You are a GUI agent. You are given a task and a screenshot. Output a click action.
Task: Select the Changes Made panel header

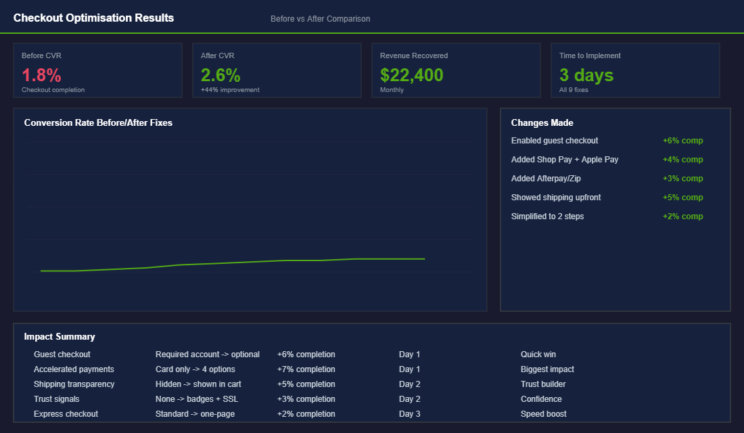(x=543, y=122)
